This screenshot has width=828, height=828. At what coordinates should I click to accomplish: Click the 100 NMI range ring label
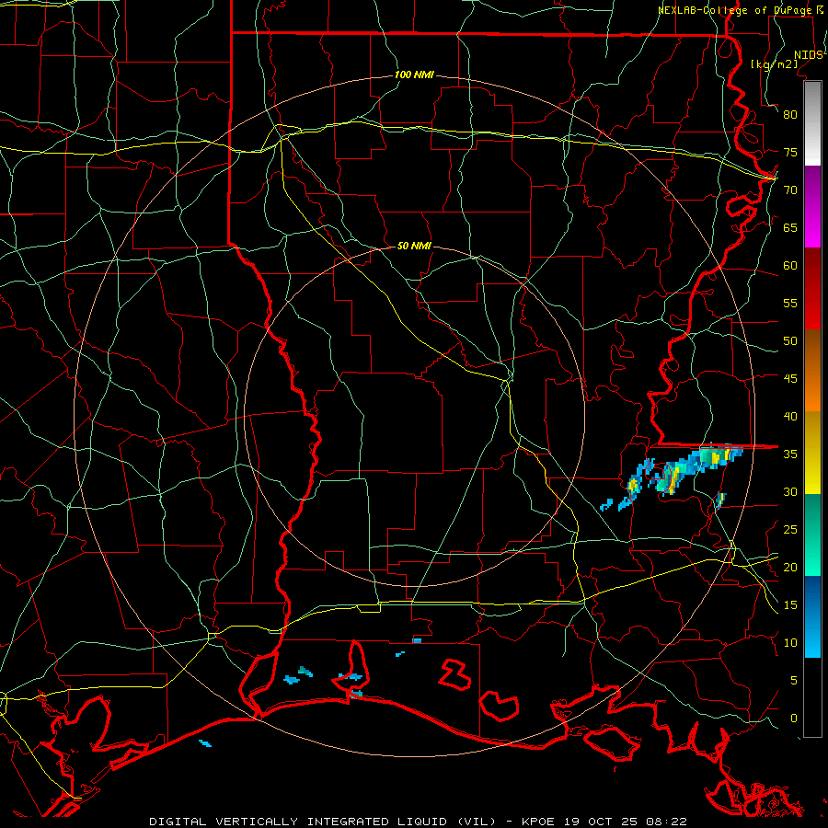point(414,75)
